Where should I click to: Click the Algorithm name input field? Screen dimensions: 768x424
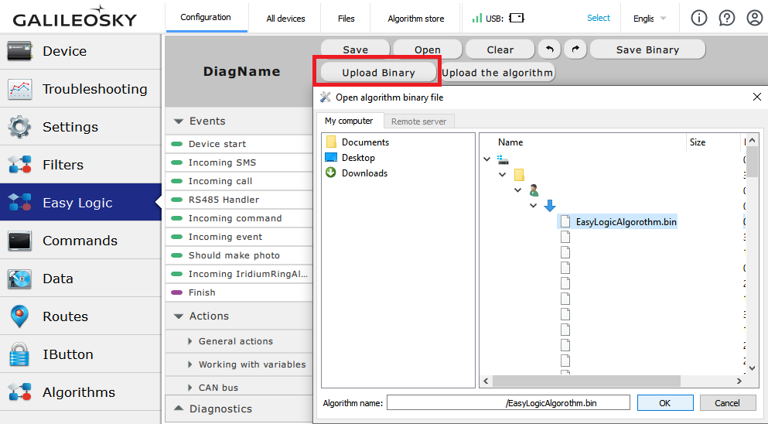(x=508, y=403)
